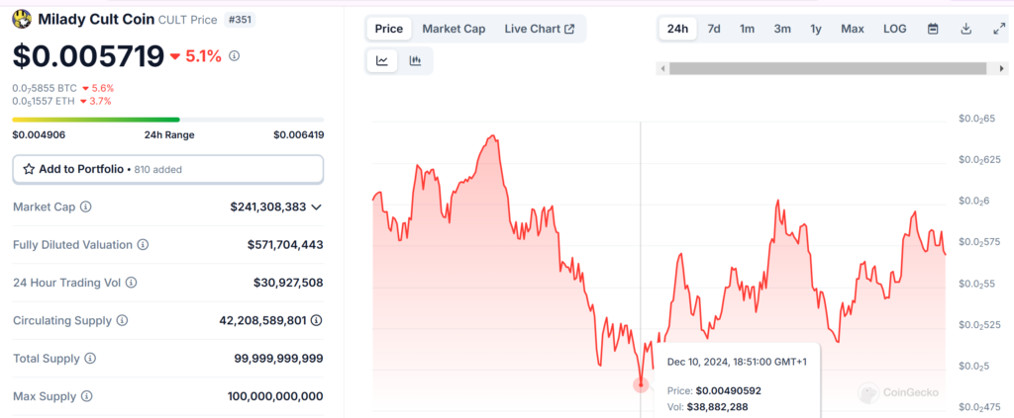
Task: Expand chart to fullscreen
Action: (x=998, y=29)
